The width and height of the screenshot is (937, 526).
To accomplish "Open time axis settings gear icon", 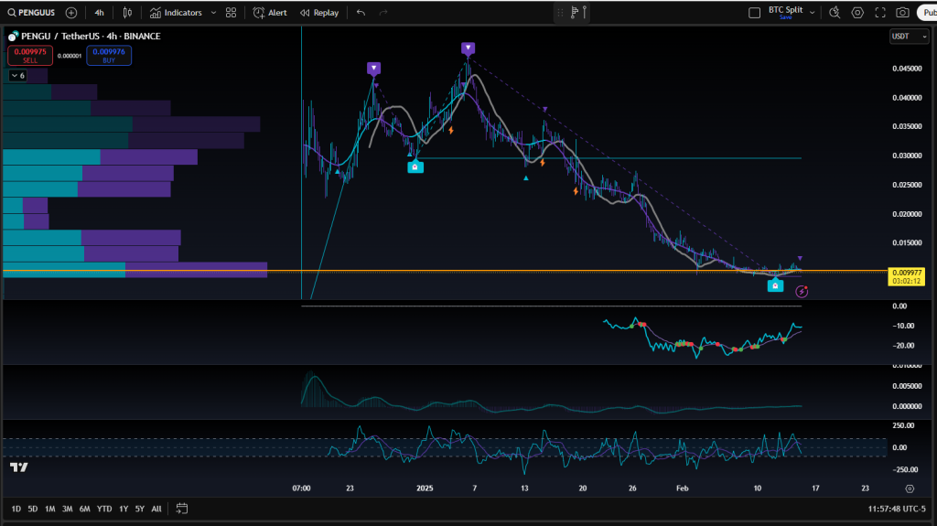I will [910, 488].
